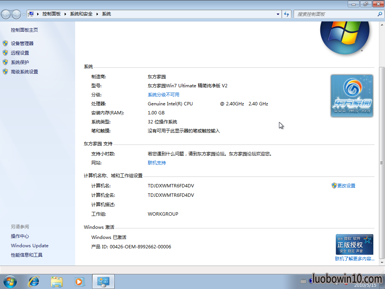Screen dimensions: 385x289
Task: Open the address bar history dropdown
Action: (x=278, y=14)
